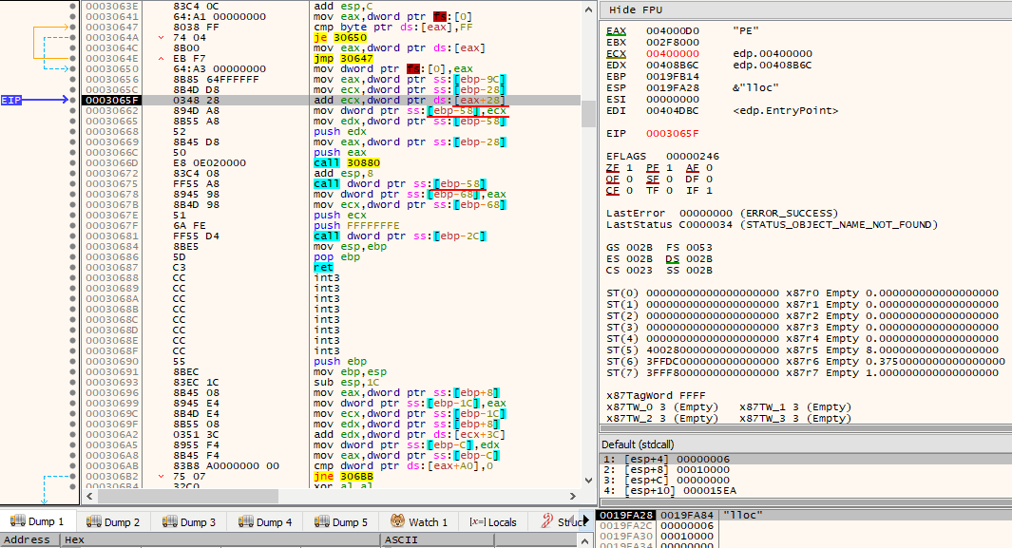Toggle breakpoint dot at address 00030687
The width and height of the screenshot is (1012, 548).
(72, 267)
